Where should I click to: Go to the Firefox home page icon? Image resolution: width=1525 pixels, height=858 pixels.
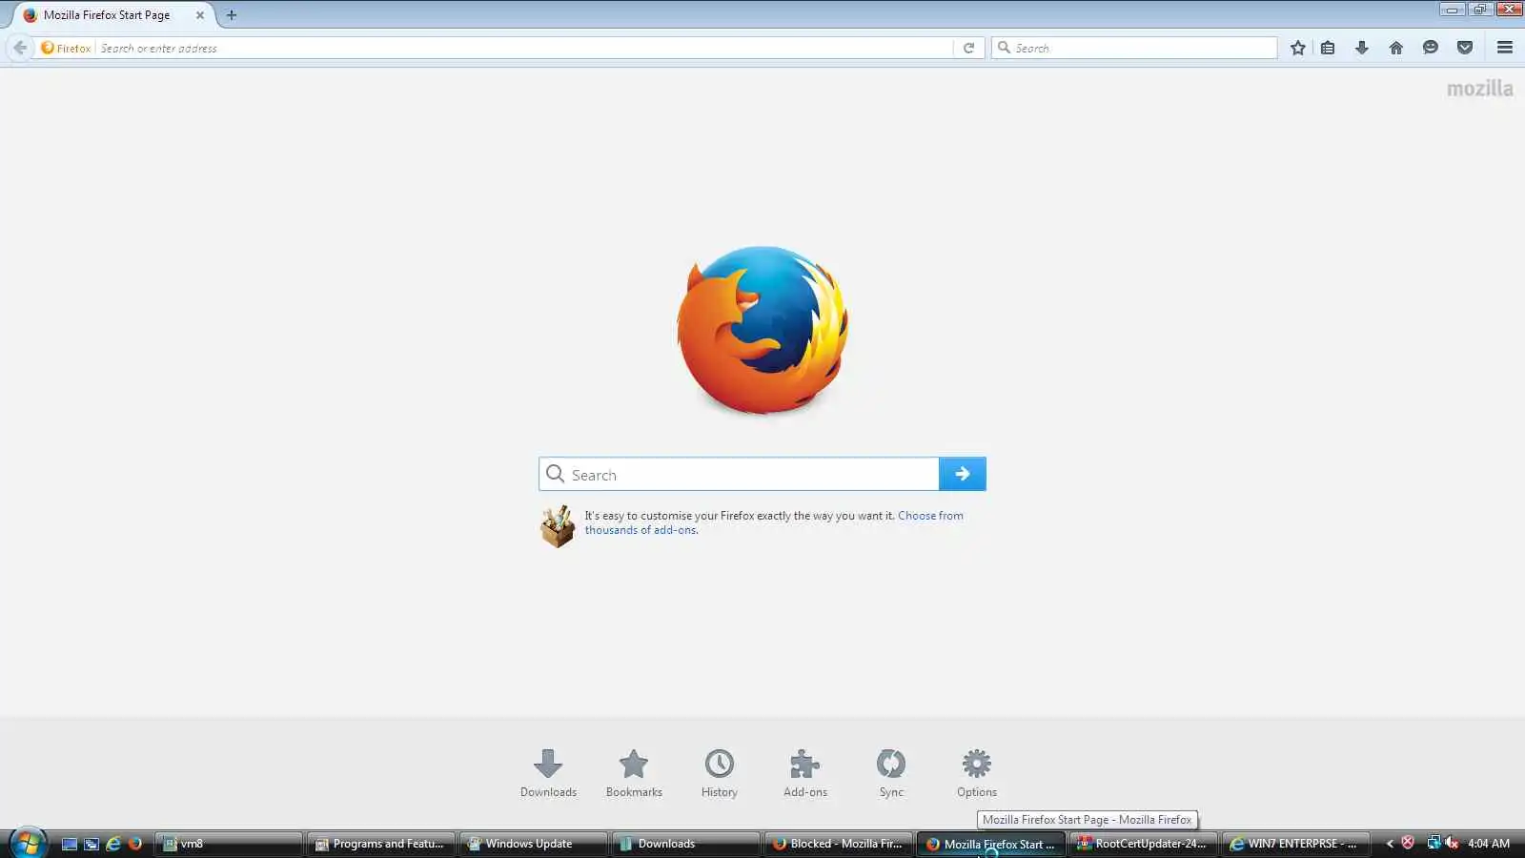1396,48
